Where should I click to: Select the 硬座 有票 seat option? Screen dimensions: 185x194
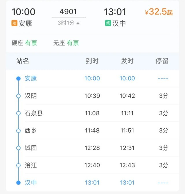(24, 43)
